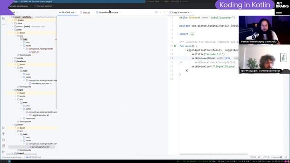This screenshot has width=290, height=163.
Task: Collapse the server module folder
Action: pos(13,125)
